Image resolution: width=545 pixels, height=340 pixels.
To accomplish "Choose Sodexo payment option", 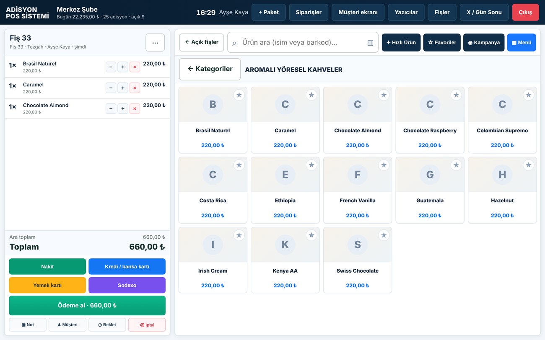I will [127, 285].
